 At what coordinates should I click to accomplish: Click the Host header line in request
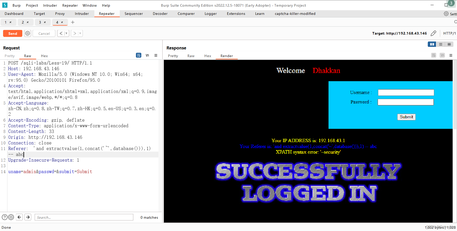click(x=34, y=69)
